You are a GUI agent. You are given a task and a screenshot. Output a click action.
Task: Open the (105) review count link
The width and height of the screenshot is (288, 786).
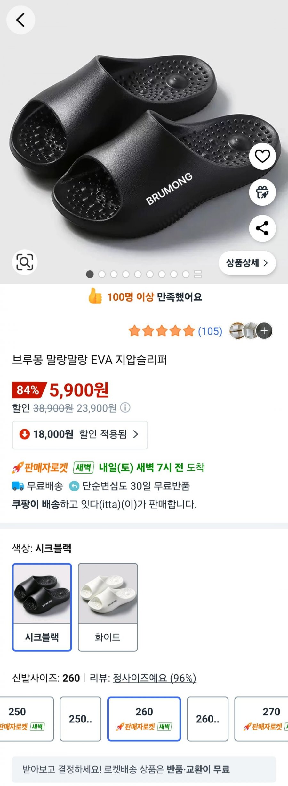click(210, 331)
